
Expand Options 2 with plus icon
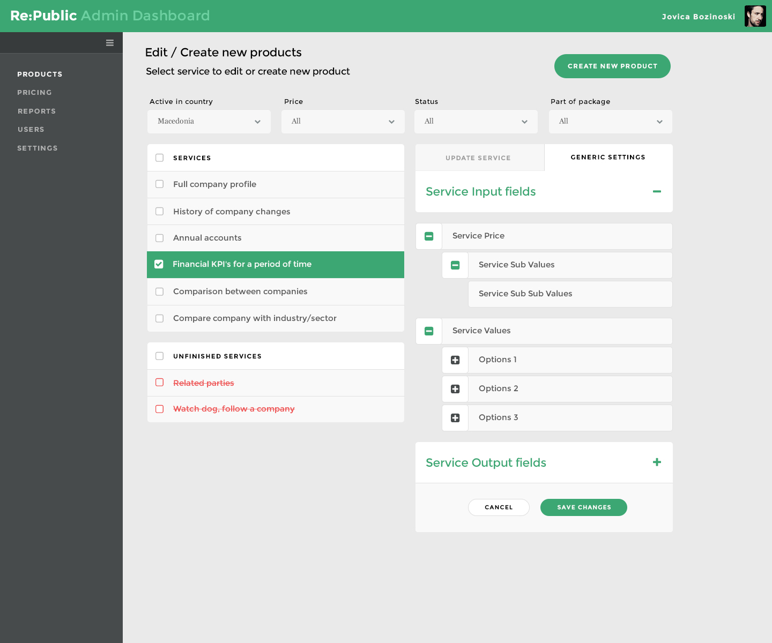455,389
